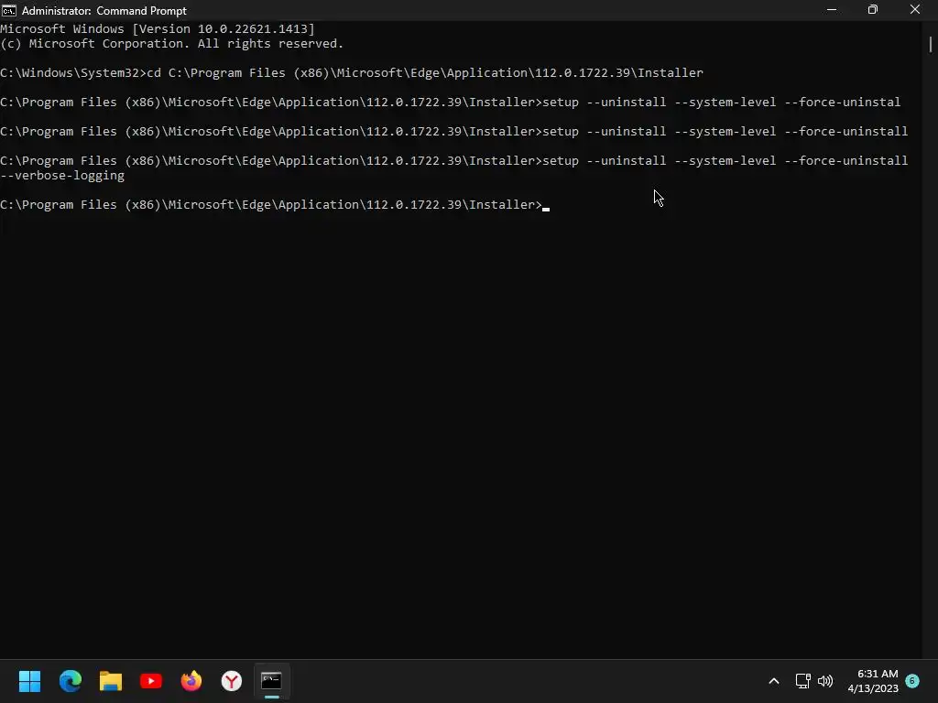938x703 pixels.
Task: Click the command ending in '--force-uninstal'
Action: tap(450, 103)
